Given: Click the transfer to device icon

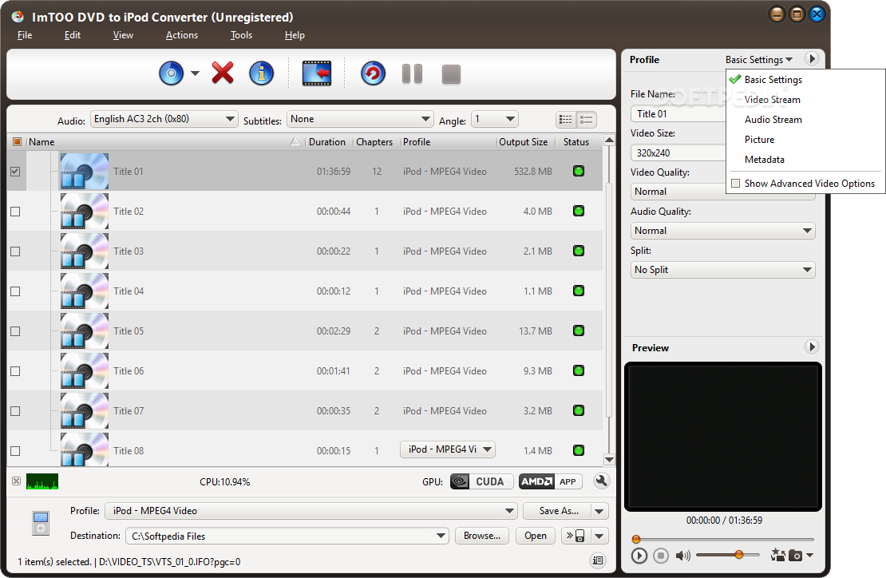Looking at the screenshot, I should (x=576, y=536).
